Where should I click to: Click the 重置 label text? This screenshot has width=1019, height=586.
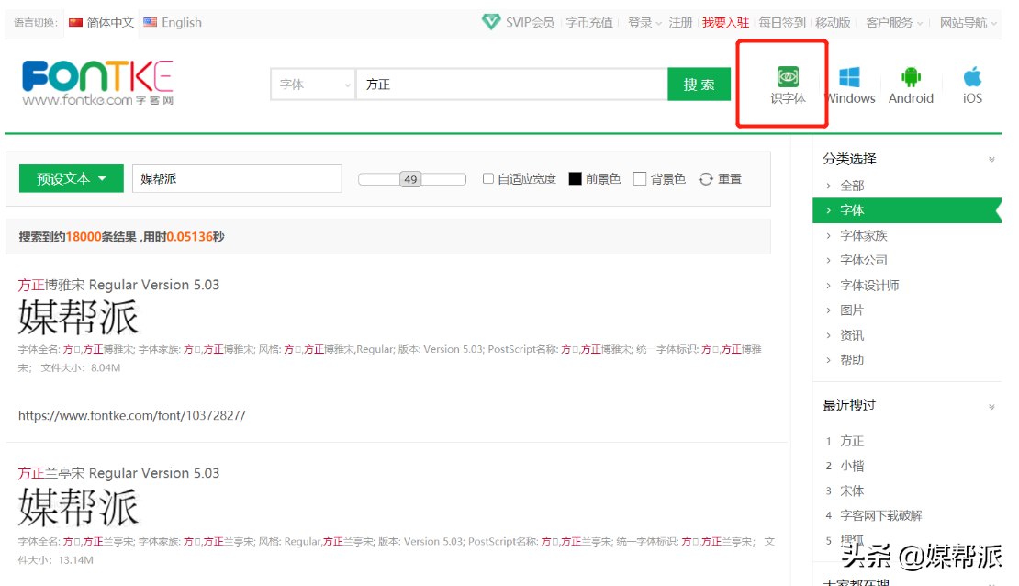point(730,179)
